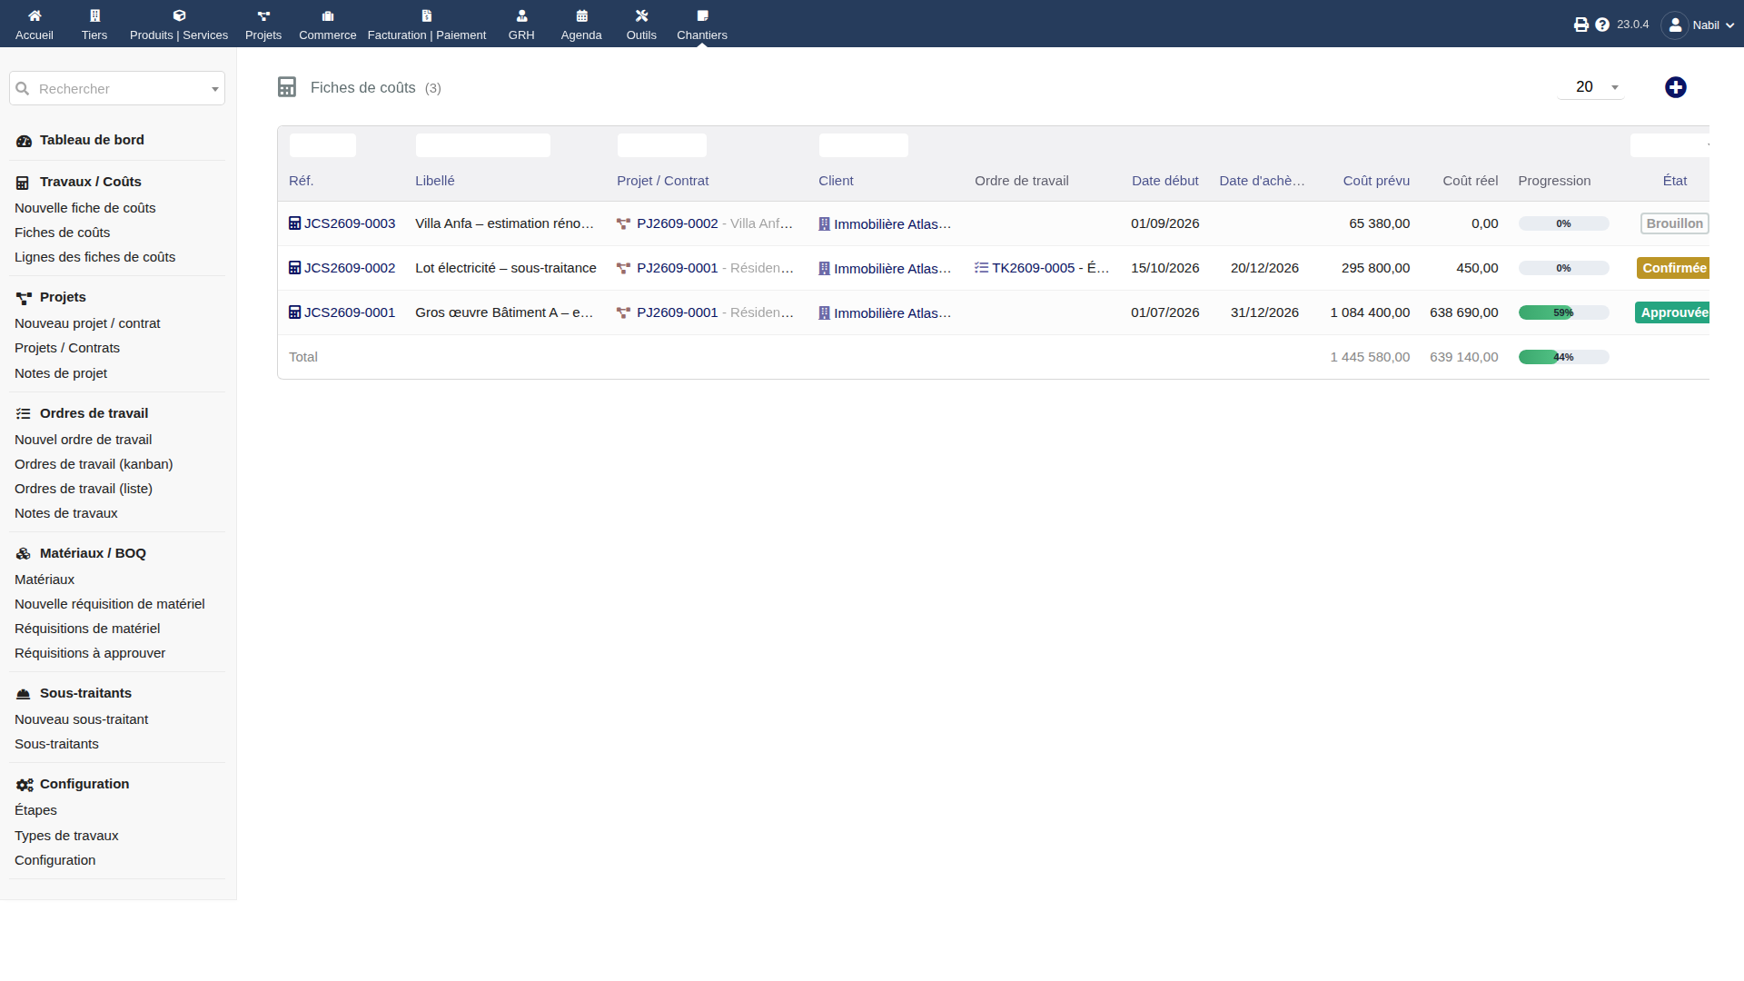Viewport: 1744px width, 981px height.
Task: Click the help question mark icon
Action: pos(1602,25)
